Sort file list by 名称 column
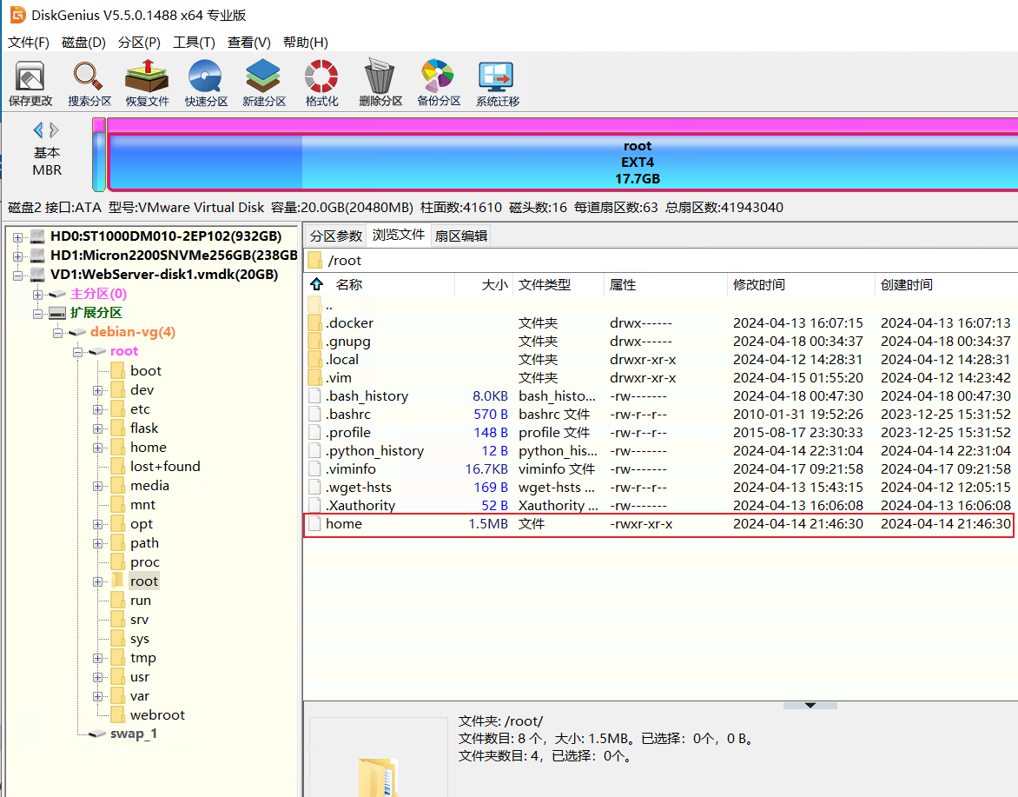This screenshot has width=1018, height=797. point(349,284)
